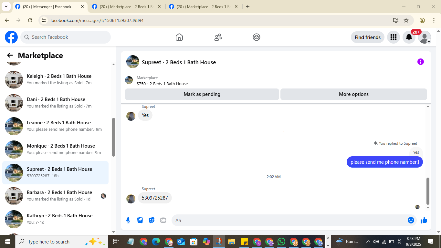The width and height of the screenshot is (441, 248).
Task: Click Supreet's profile picture in chat header
Action: click(133, 62)
